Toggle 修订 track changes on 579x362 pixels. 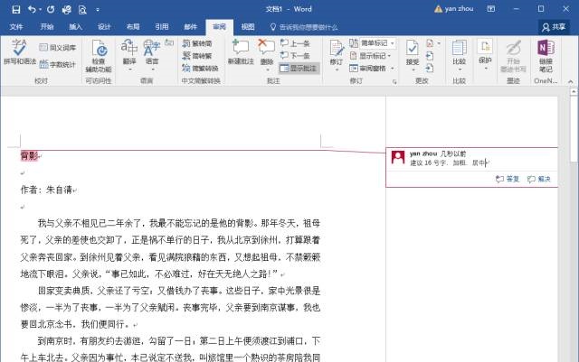[336, 52]
